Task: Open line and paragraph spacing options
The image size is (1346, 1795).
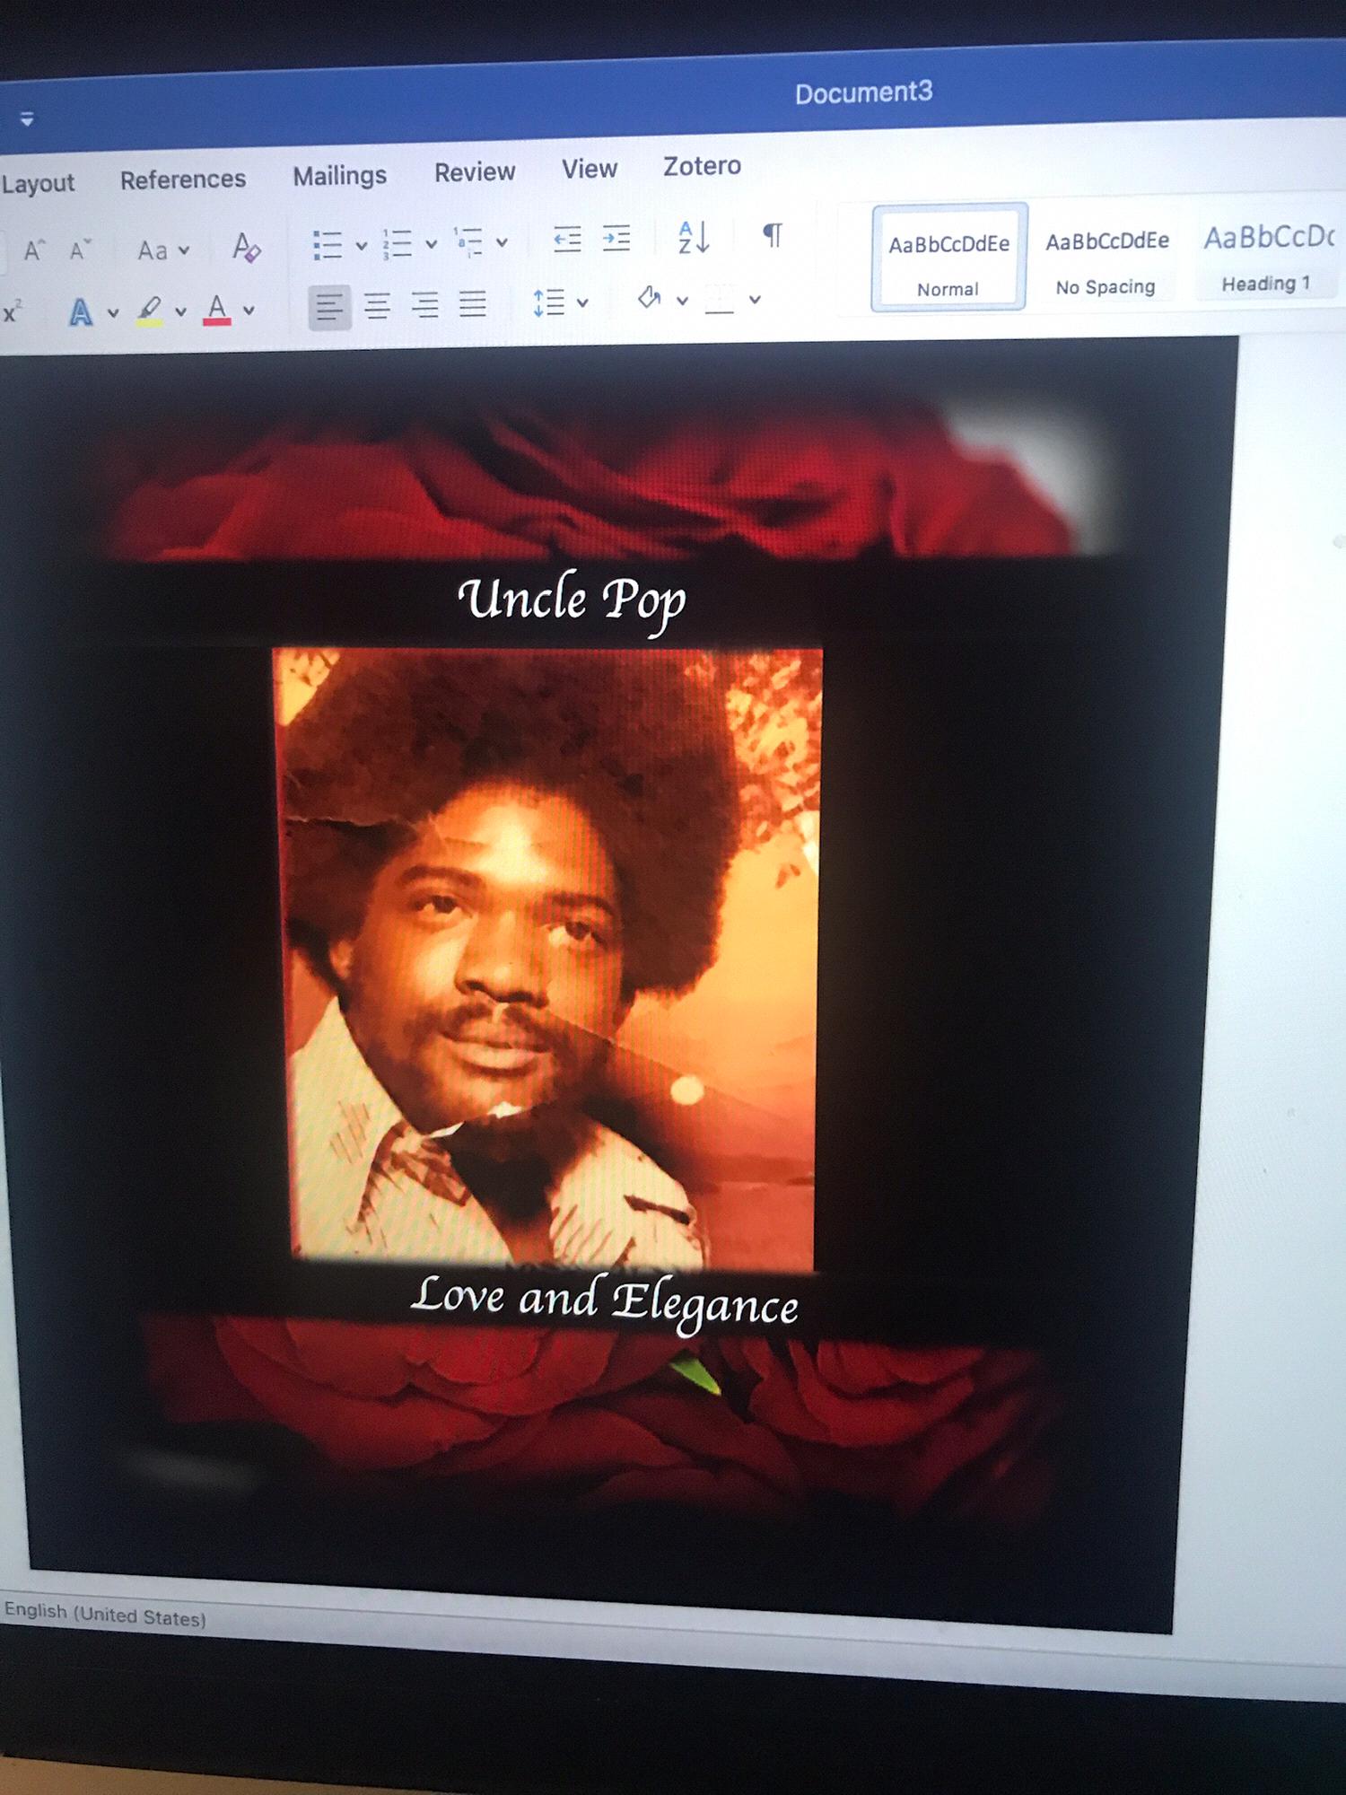Action: tap(548, 302)
